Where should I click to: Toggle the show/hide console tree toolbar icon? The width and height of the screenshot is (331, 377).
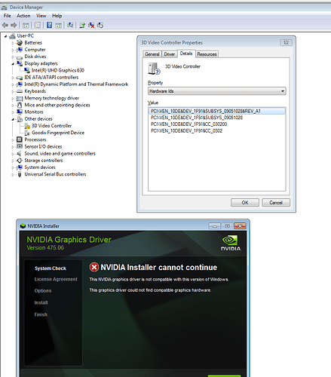pyautogui.click(x=26, y=25)
